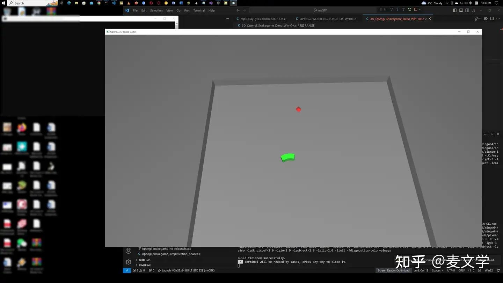The width and height of the screenshot is (503, 283).
Task: Open the editor settings gear icon
Action: click(486, 19)
